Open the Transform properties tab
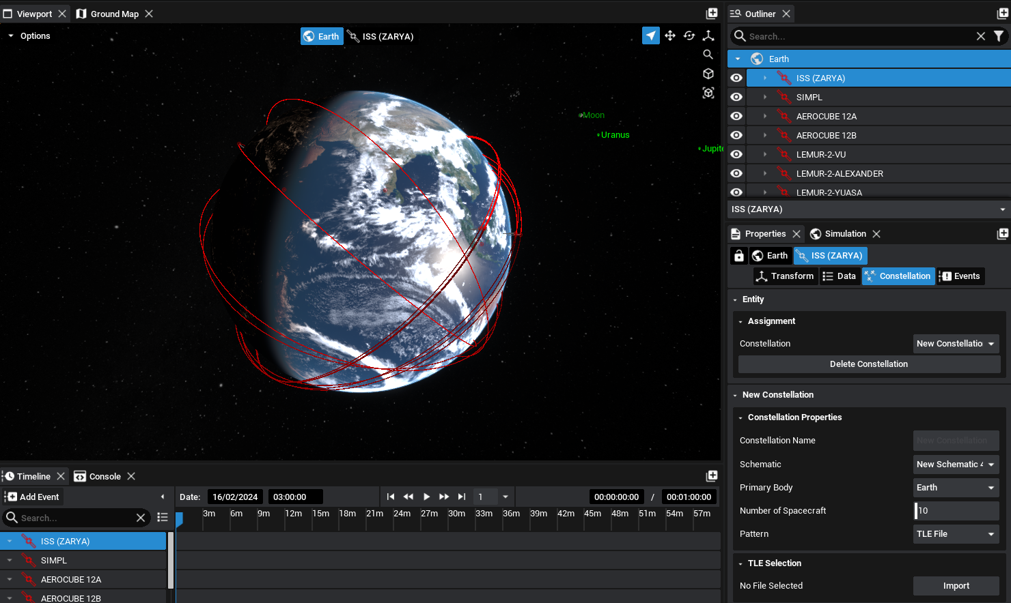Viewport: 1011px width, 603px height. tap(785, 276)
